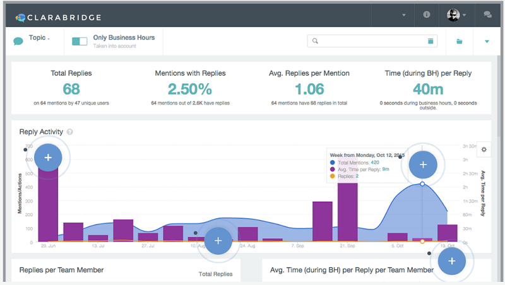Open the folder icon in the toolbar

click(460, 42)
